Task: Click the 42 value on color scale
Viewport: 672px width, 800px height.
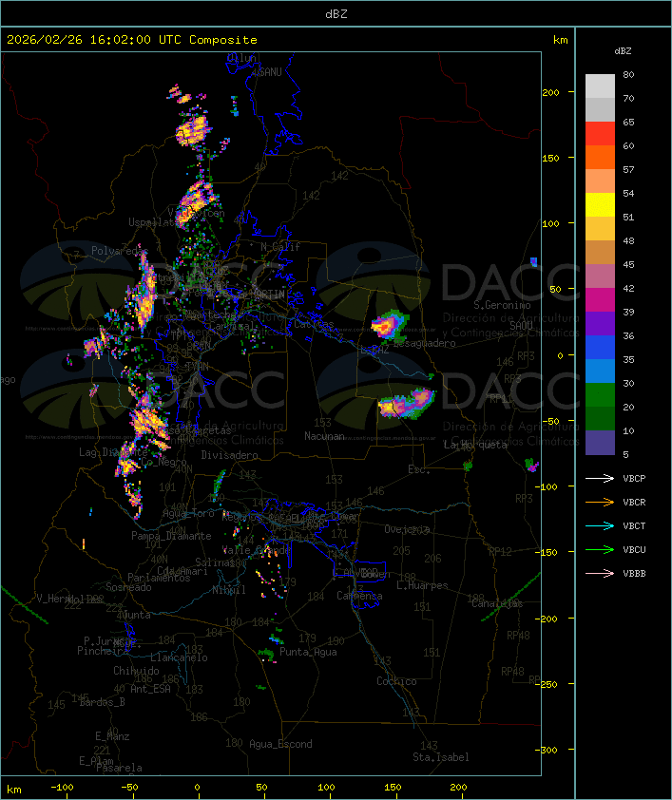Action: pos(628,288)
